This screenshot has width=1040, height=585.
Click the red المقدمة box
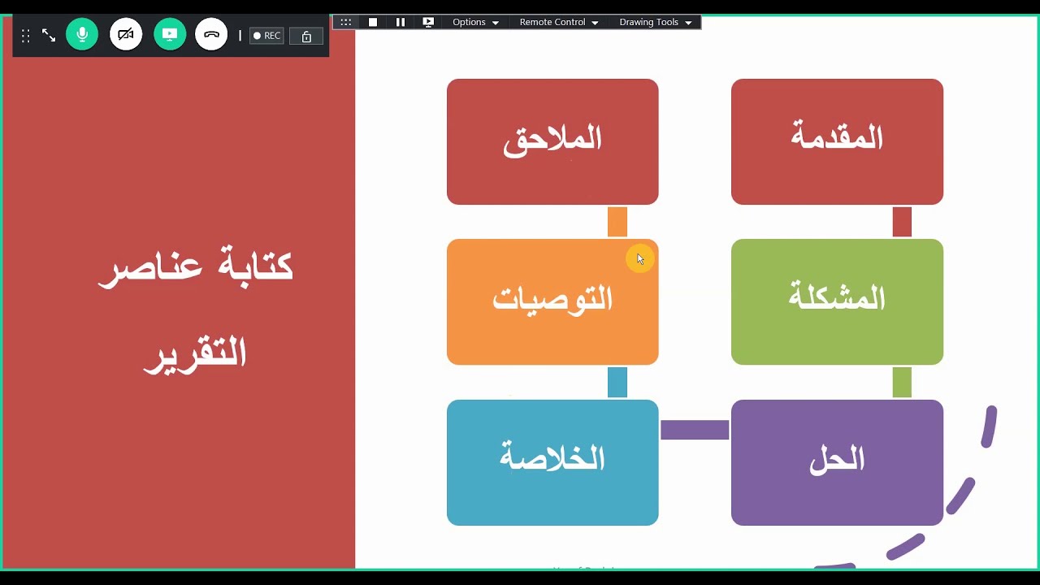tap(837, 141)
